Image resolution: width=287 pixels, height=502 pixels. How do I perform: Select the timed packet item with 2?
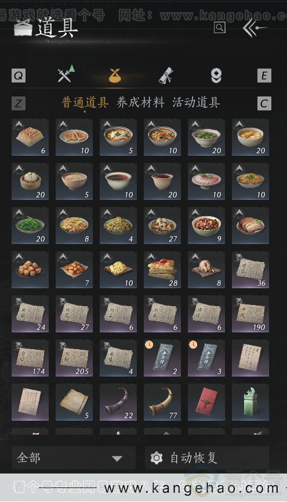(162, 358)
